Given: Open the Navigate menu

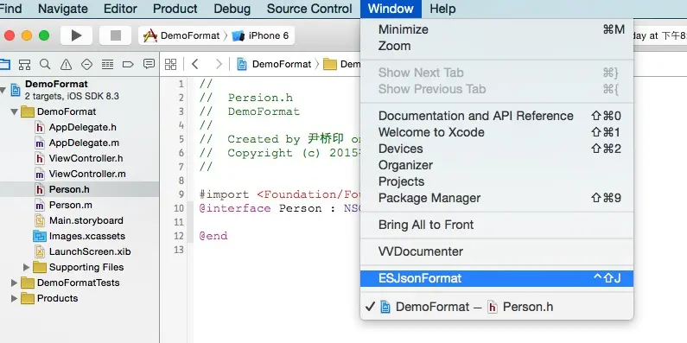Looking at the screenshot, I should tap(63, 9).
